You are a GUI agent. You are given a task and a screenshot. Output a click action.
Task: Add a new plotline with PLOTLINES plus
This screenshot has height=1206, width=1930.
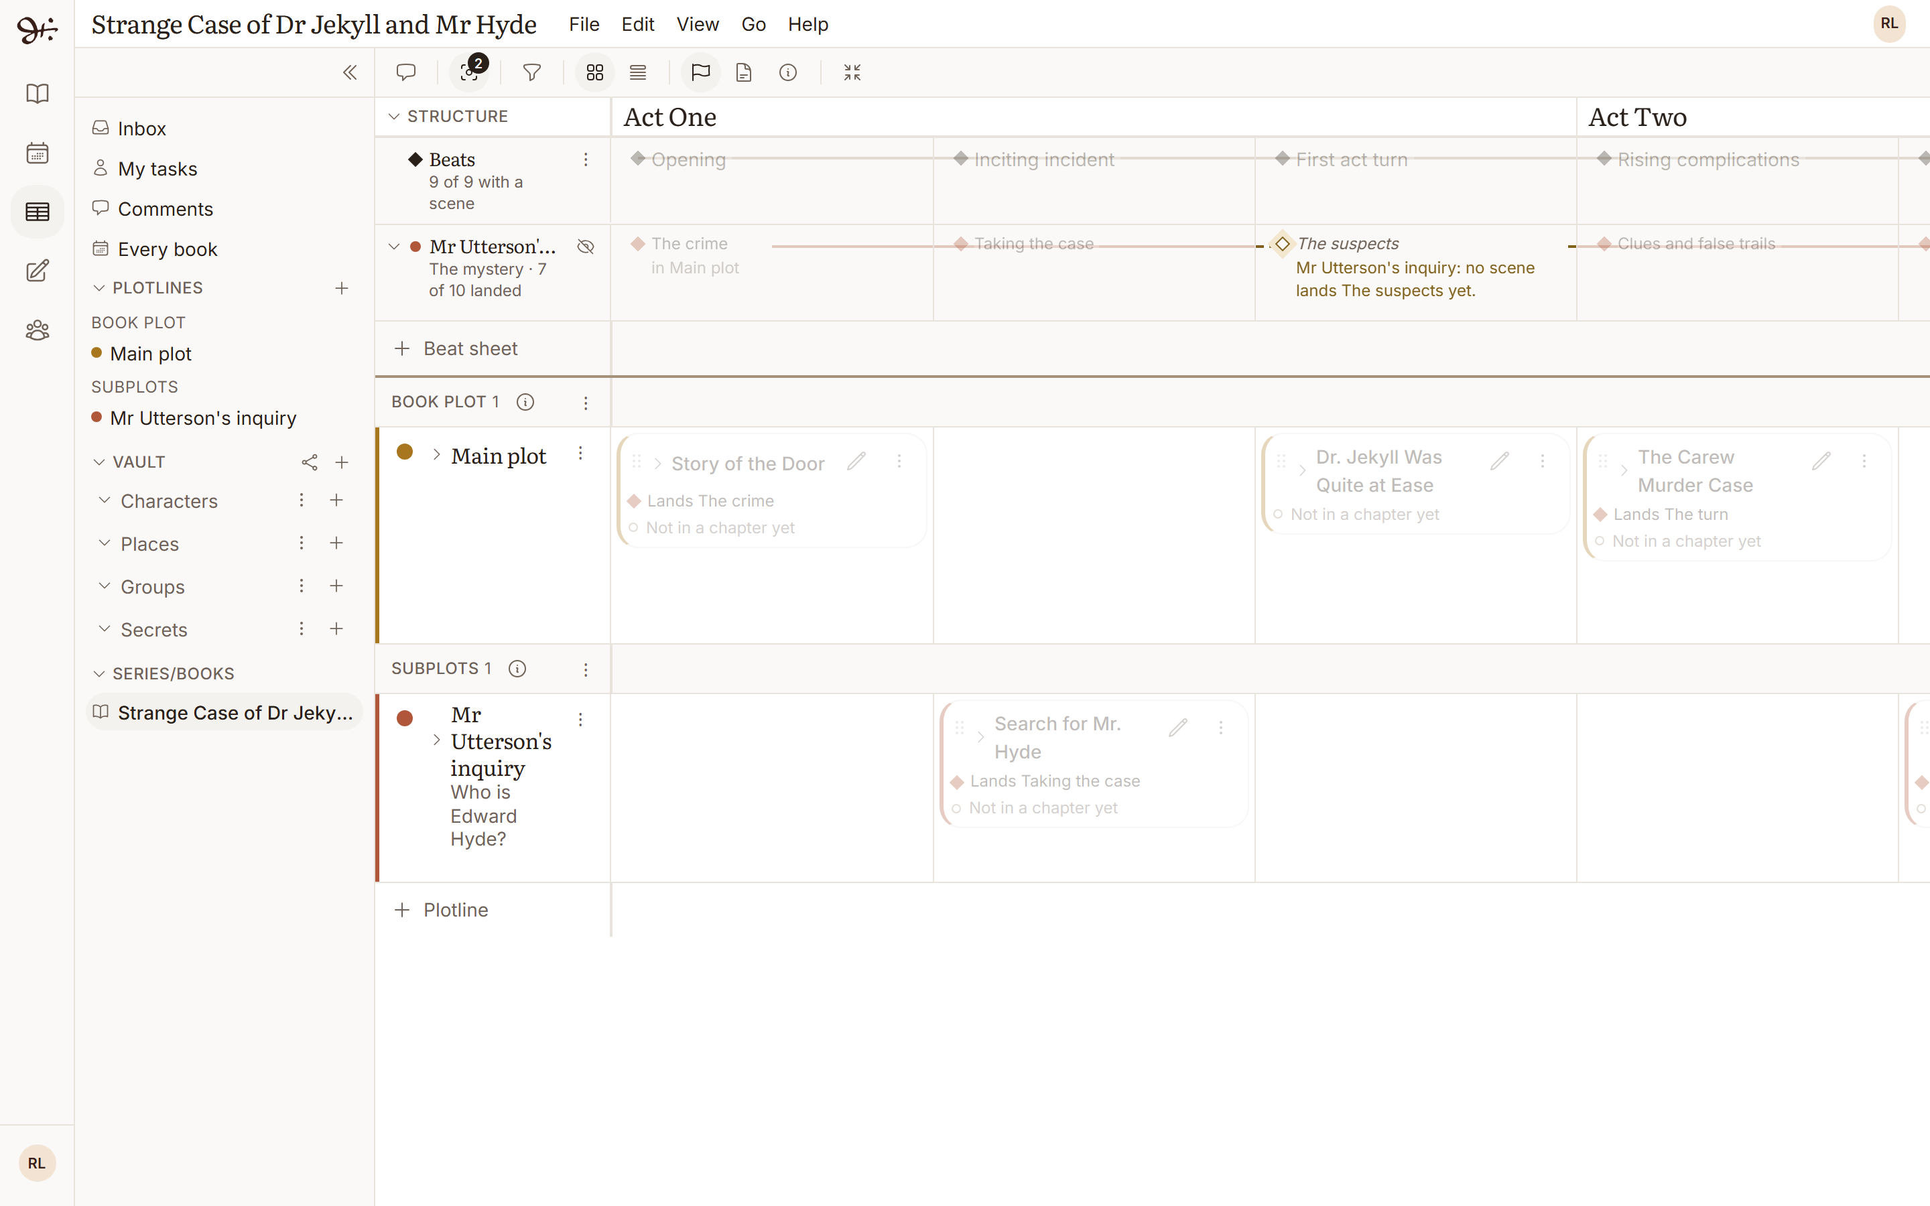tap(342, 288)
